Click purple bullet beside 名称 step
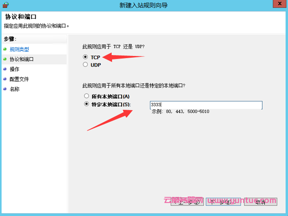Image resolution: width=288 pixels, height=216 pixels. coord(5,89)
